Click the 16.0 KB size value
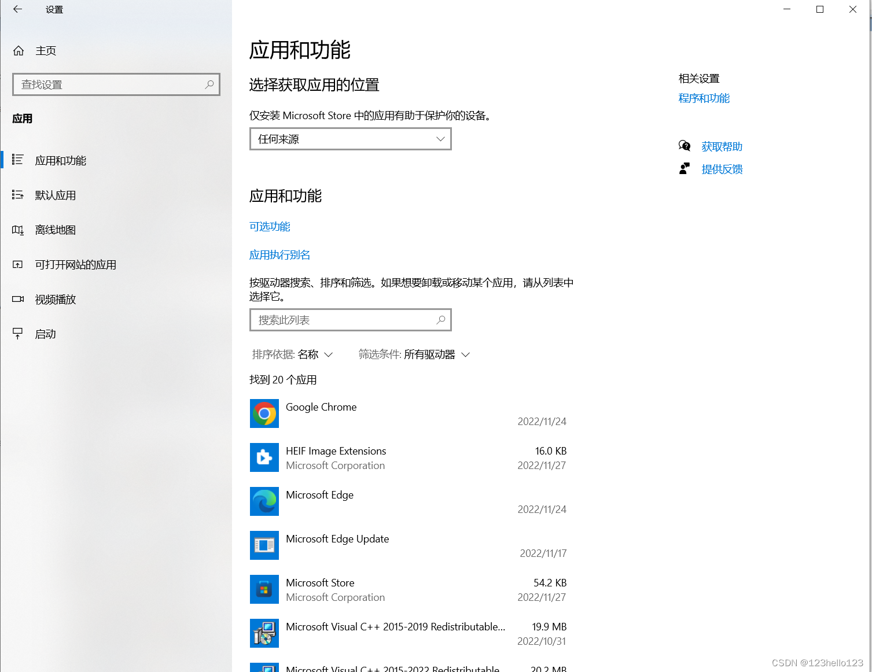Screen dimensions: 872x672 point(551,451)
